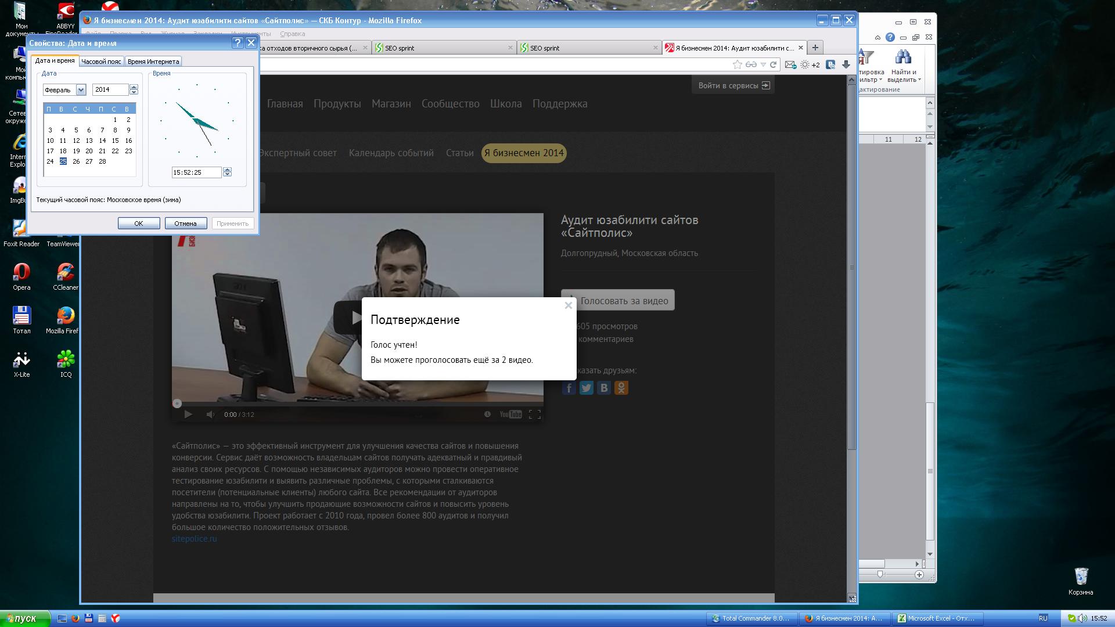The height and width of the screenshot is (627, 1115).
Task: Increase the time 15:52:25 spinner
Action: click(x=227, y=170)
